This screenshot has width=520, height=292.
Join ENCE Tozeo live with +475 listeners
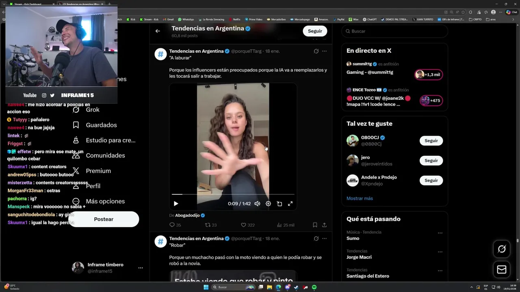coord(431,101)
